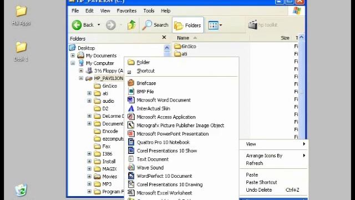355x200 pixels.
Task: Expand the ati folder node
Action: tap(89, 93)
